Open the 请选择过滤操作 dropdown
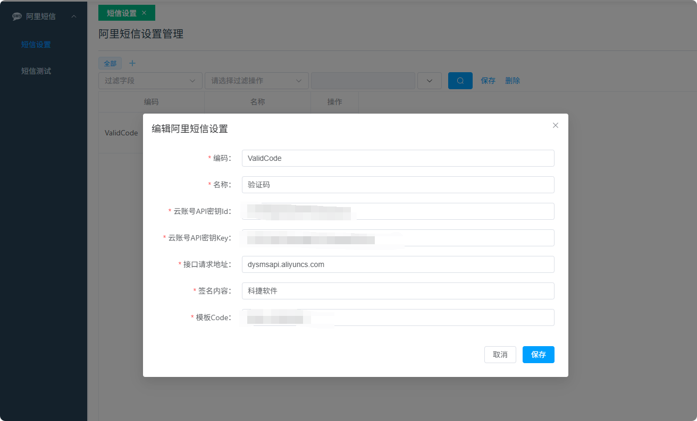 pyautogui.click(x=256, y=81)
